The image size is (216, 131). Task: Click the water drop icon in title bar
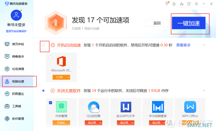(x=174, y=4)
